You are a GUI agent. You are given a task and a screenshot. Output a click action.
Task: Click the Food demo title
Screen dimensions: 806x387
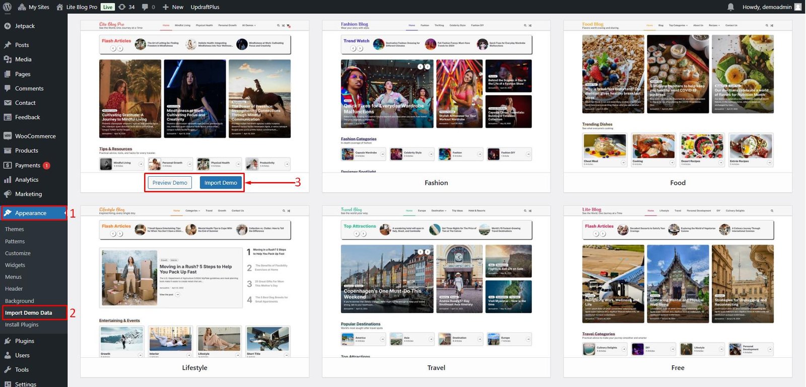(x=678, y=183)
